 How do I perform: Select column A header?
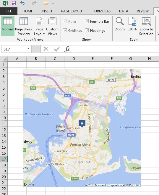(x=17, y=59)
